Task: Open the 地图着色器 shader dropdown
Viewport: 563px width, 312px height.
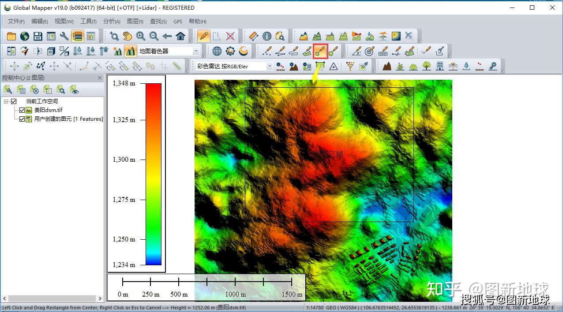Action: pos(196,51)
